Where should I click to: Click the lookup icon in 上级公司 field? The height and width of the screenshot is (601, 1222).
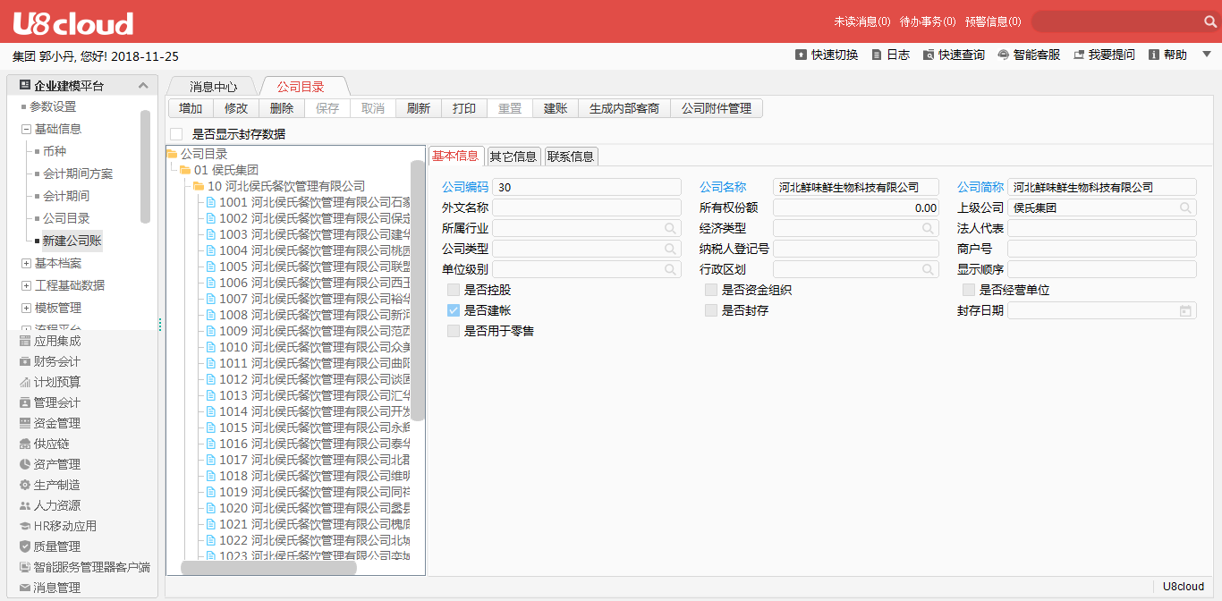point(1185,207)
